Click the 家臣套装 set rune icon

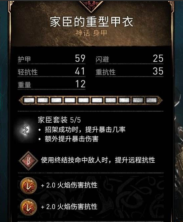26,130
